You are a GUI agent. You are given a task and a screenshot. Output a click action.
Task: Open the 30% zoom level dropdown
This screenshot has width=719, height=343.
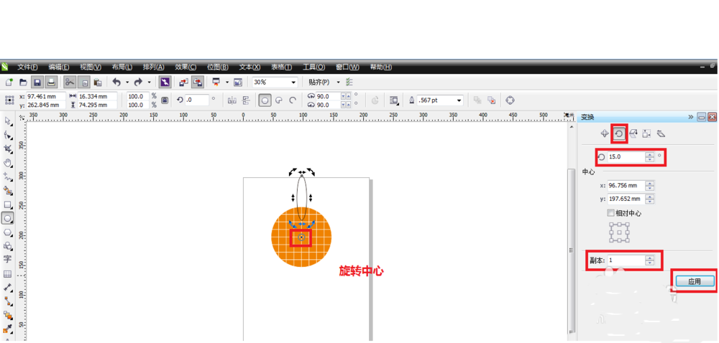293,83
